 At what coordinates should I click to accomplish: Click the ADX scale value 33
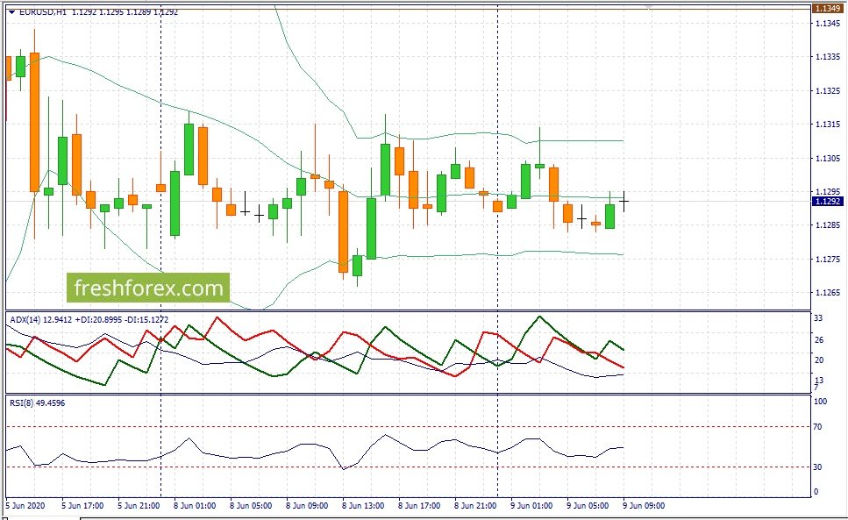(x=819, y=319)
